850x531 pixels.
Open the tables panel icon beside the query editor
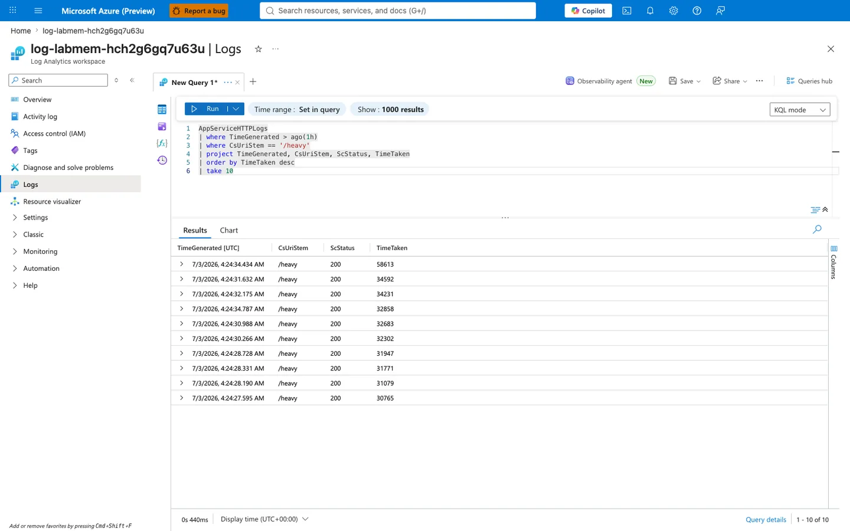(162, 110)
